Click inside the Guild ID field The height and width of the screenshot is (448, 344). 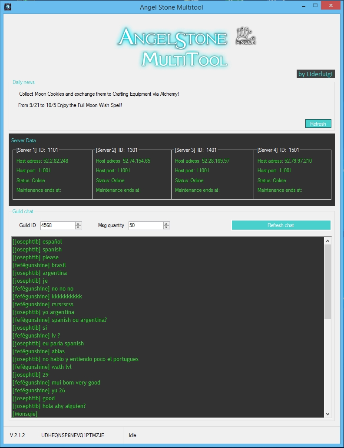[57, 225]
